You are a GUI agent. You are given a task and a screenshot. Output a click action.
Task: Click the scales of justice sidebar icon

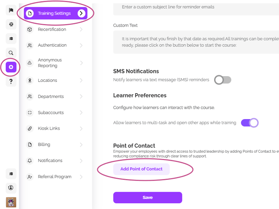click(x=11, y=24)
